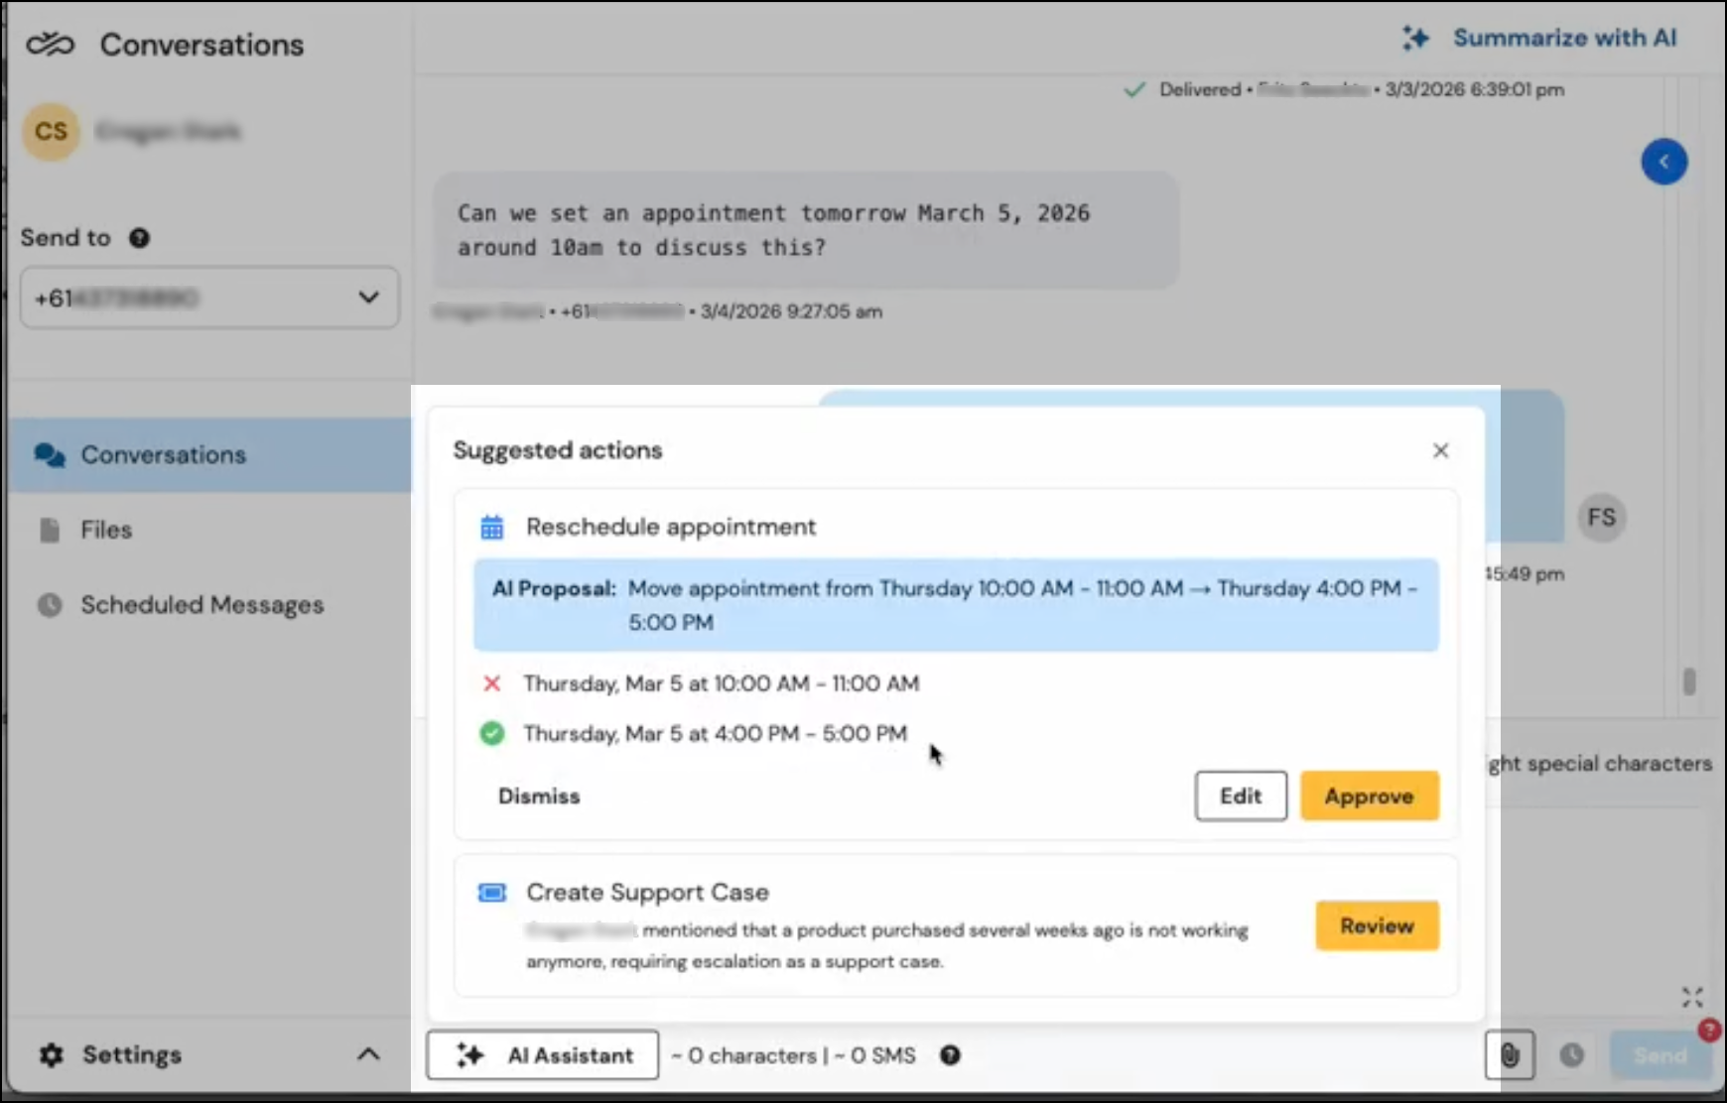Click the Conversations app logo icon

point(50,45)
